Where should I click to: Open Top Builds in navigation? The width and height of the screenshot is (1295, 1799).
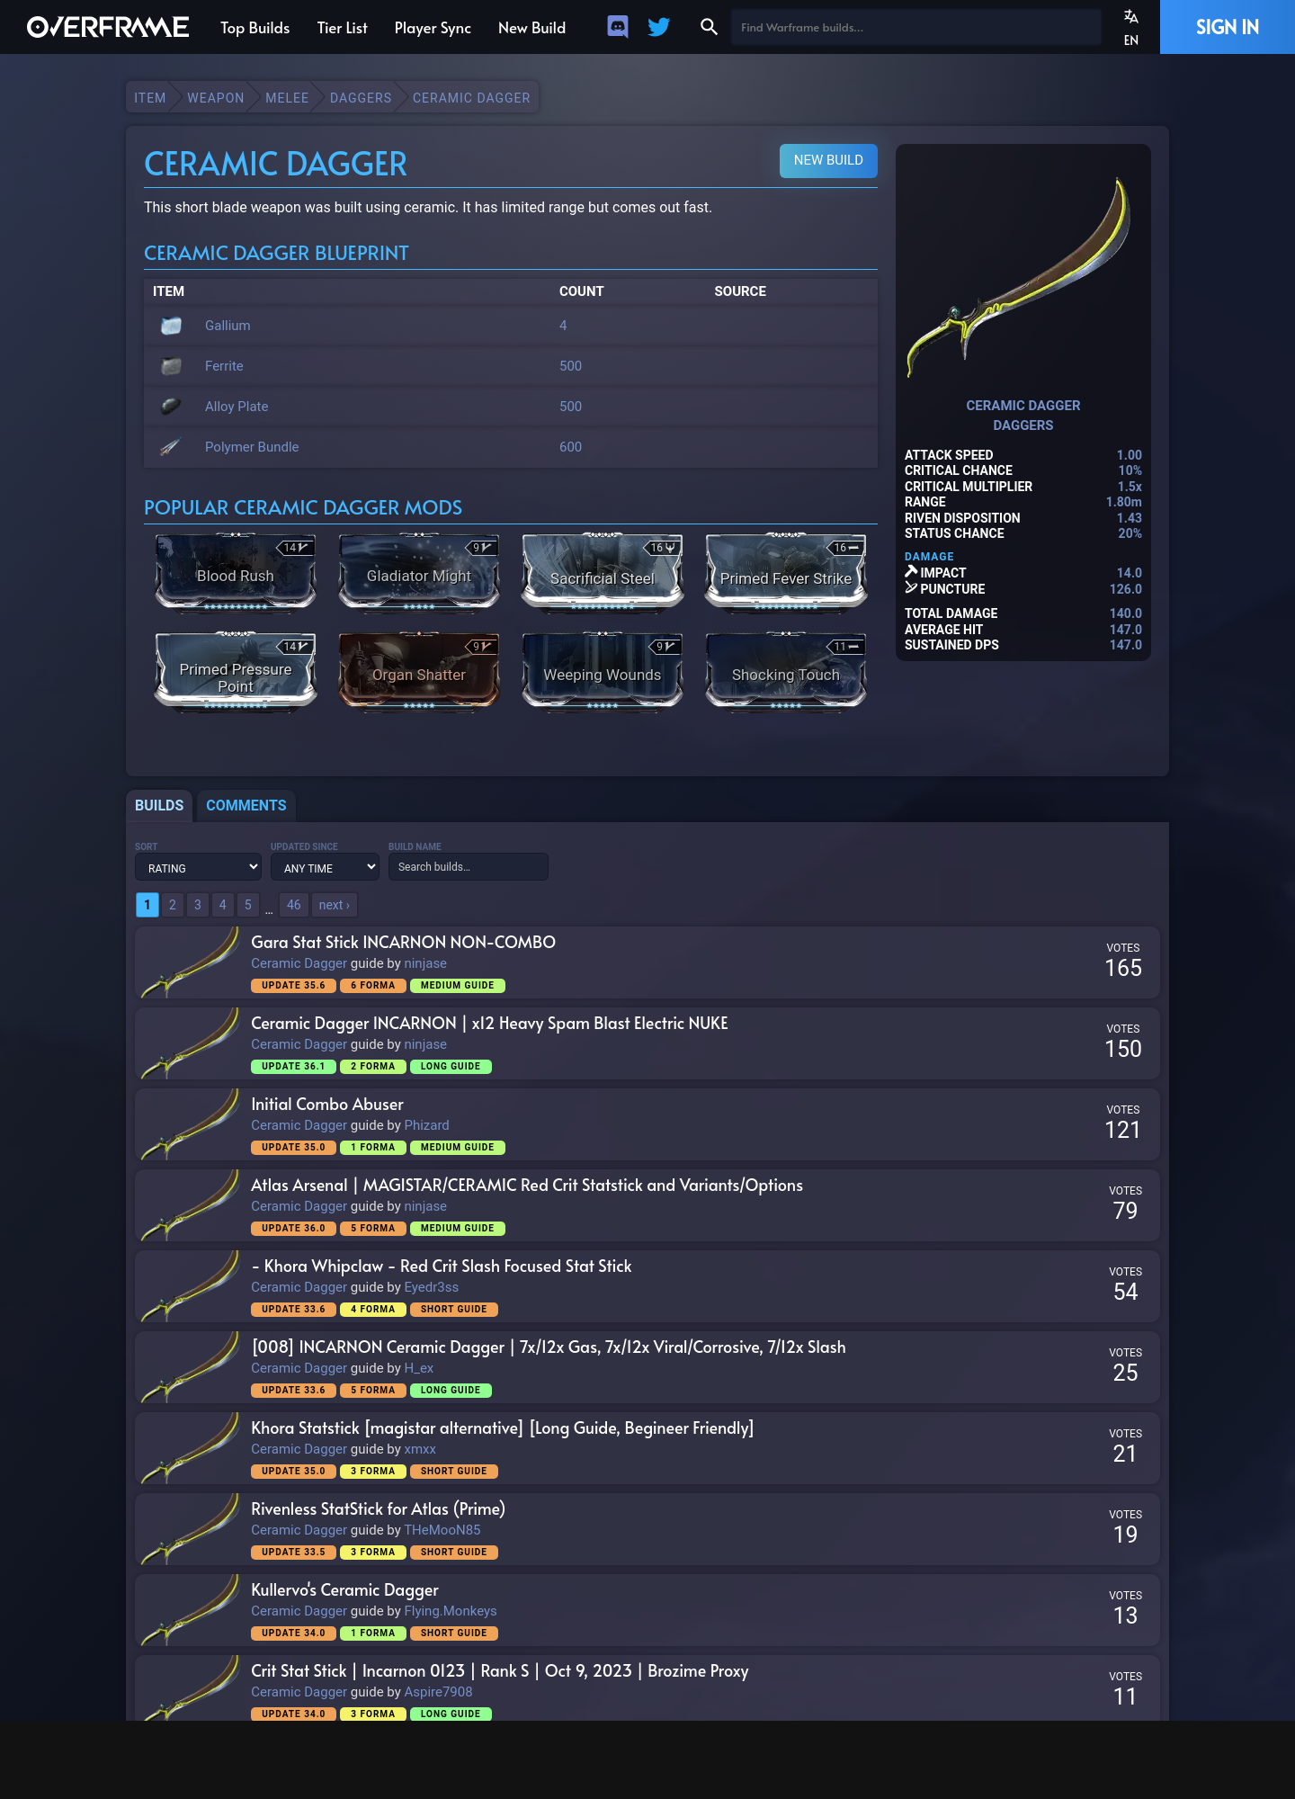(x=255, y=28)
